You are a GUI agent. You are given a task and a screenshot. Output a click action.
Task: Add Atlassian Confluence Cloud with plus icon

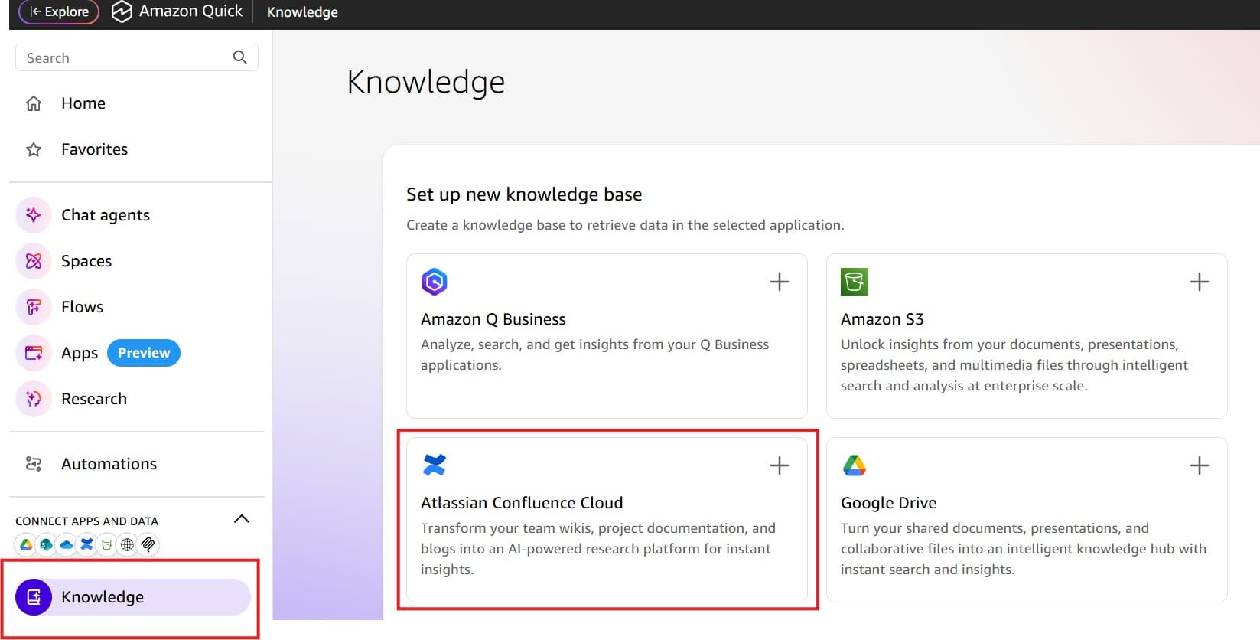click(x=780, y=465)
